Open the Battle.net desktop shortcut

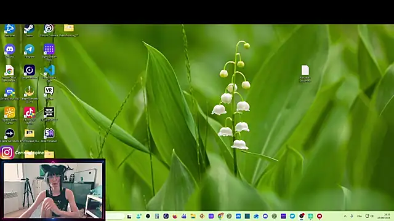(x=10, y=30)
